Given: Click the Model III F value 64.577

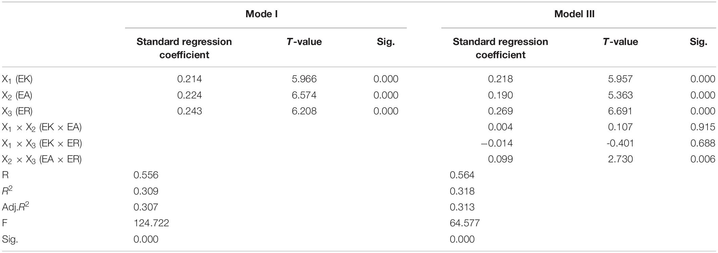Looking at the screenshot, I should (465, 223).
